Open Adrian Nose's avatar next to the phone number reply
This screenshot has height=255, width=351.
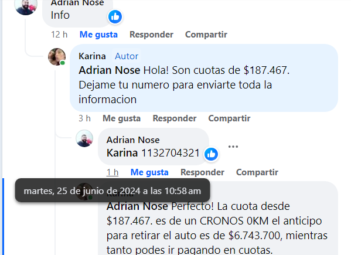pos(84,138)
